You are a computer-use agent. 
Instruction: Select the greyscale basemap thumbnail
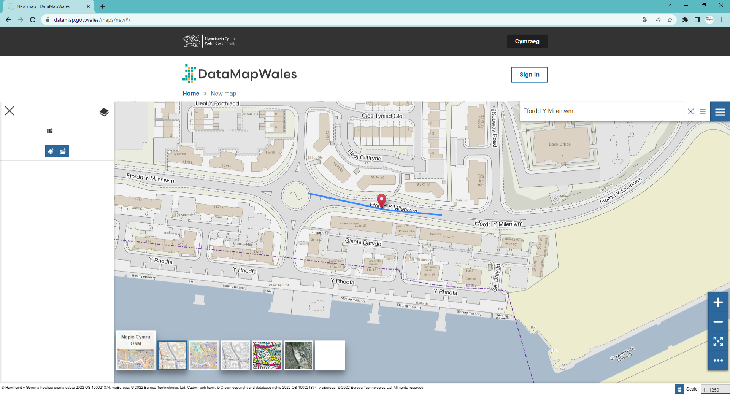tap(235, 355)
